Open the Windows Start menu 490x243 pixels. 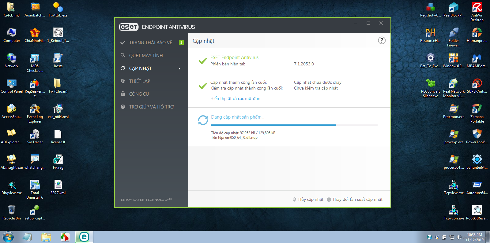click(8, 237)
